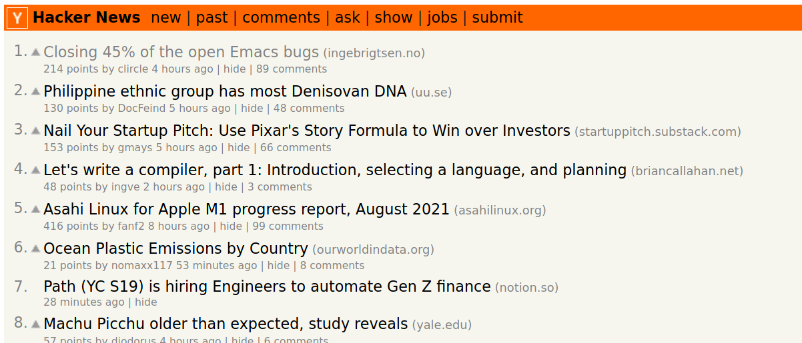Upvote the Machu Picchu story
This screenshot has height=343, width=802.
pyautogui.click(x=36, y=324)
